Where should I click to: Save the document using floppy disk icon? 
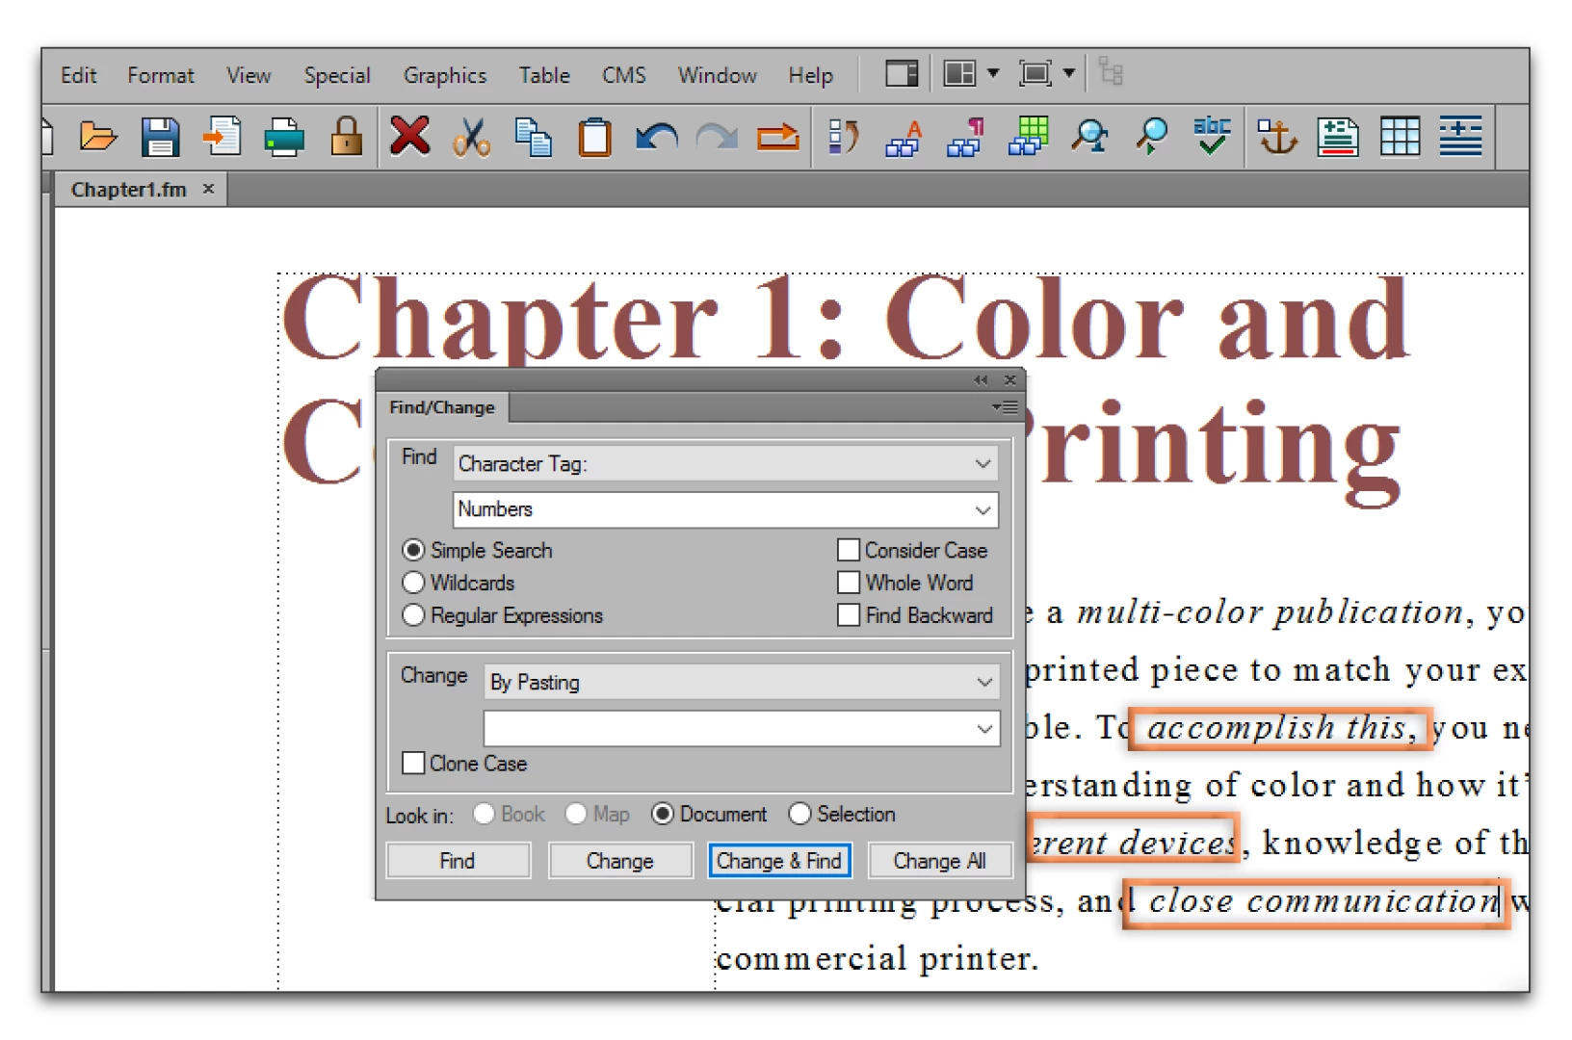click(x=160, y=137)
